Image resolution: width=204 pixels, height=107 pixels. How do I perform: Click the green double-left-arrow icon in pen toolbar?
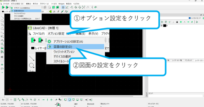click(x=50, y=11)
